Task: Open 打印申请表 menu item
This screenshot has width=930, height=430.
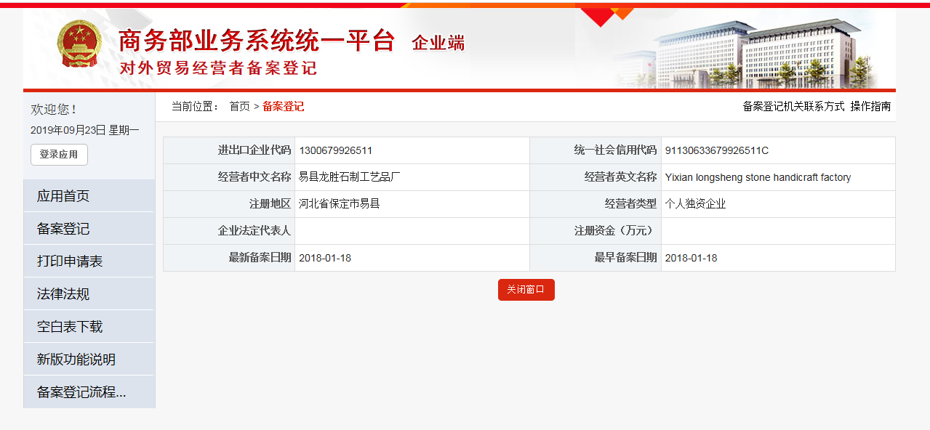Action: tap(89, 261)
